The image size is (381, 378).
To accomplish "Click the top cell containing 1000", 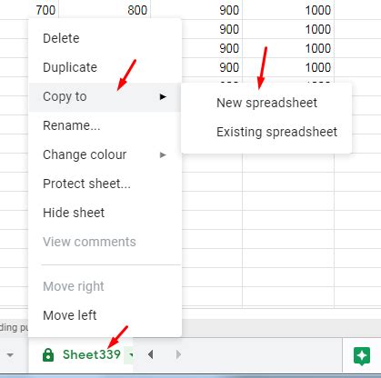I will (288, 10).
